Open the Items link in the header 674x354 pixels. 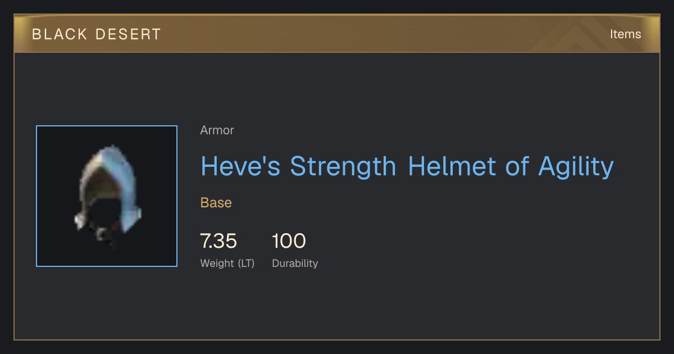pos(625,34)
